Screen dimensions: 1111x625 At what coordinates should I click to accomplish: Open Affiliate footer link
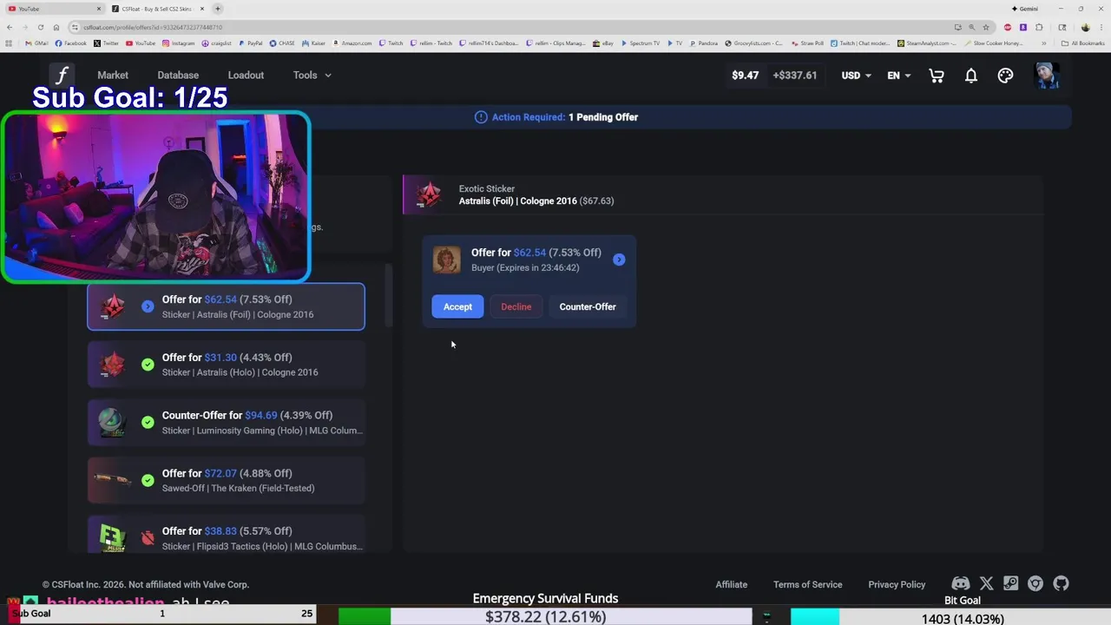(732, 584)
